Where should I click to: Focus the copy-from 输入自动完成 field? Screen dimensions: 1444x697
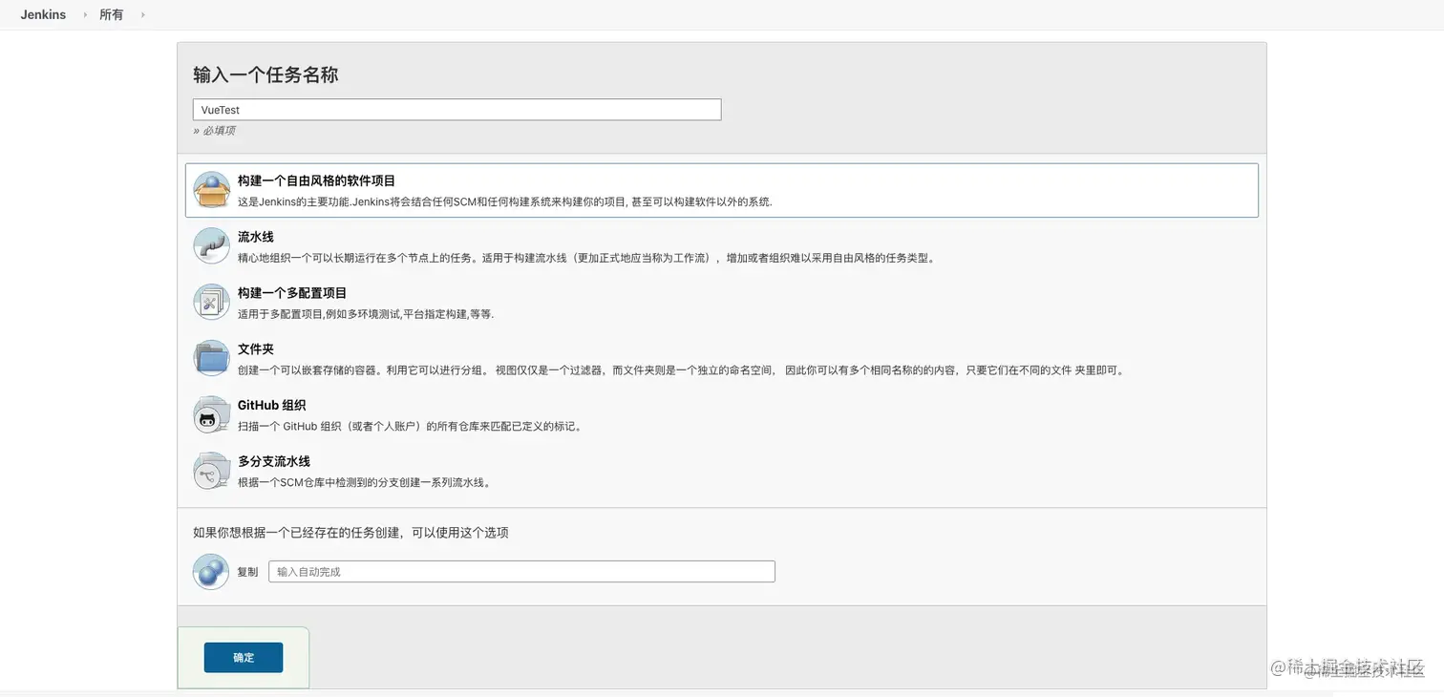[521, 571]
